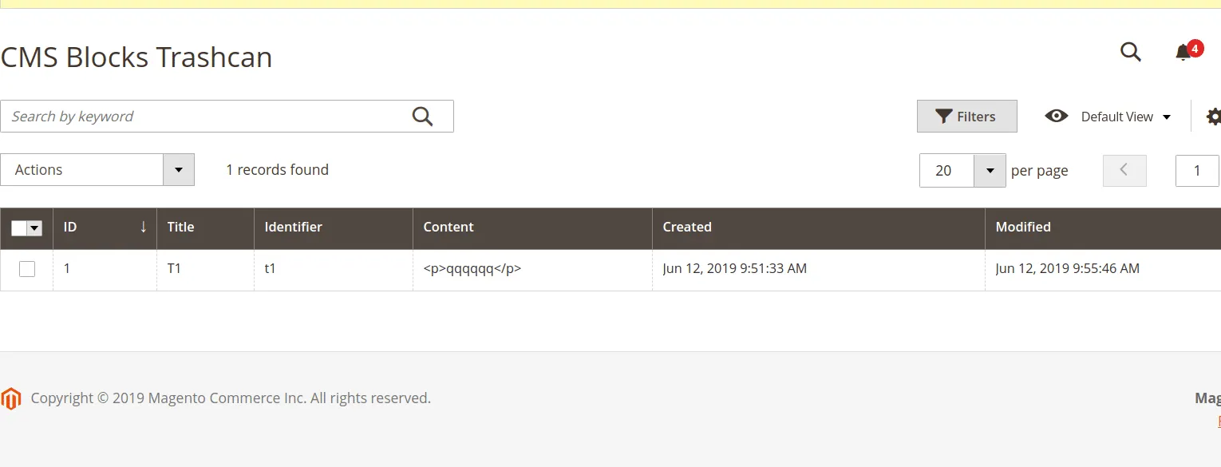Click the Search by keyword field
This screenshot has width=1221, height=467.
[x=207, y=117]
